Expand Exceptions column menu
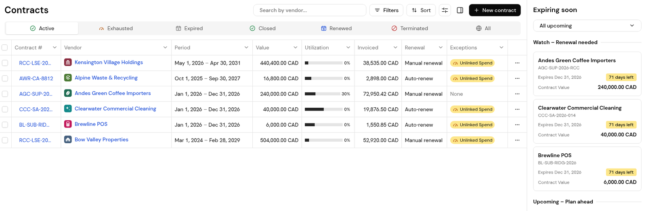Image resolution: width=646 pixels, height=211 pixels. pos(501,48)
